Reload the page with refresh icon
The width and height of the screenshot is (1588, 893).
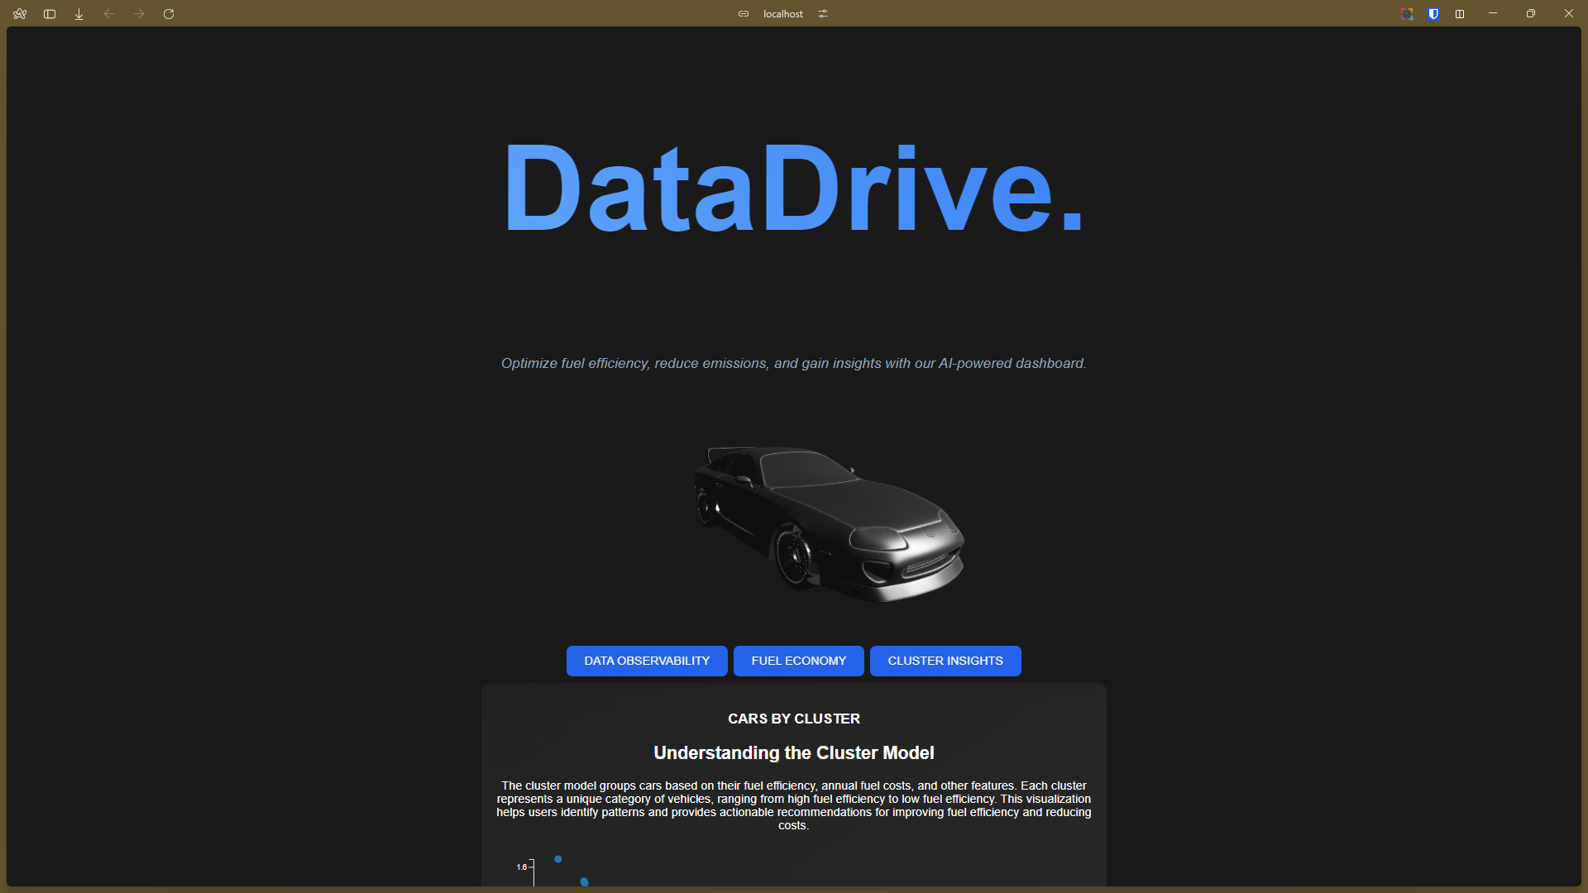click(169, 14)
